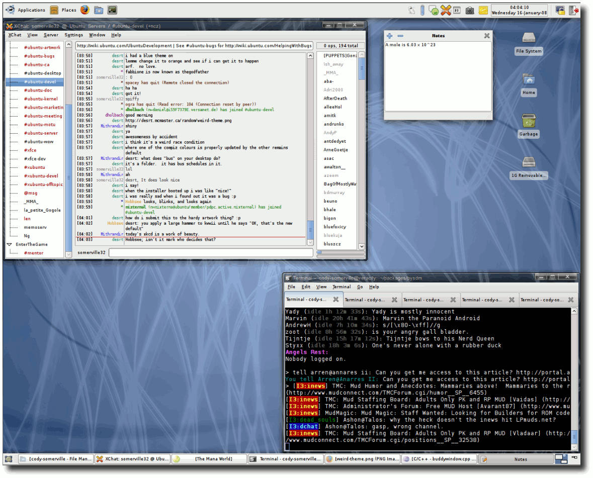The image size is (593, 478).
Task: Launch the terminal from the top panel launcher
Action: tap(112, 10)
